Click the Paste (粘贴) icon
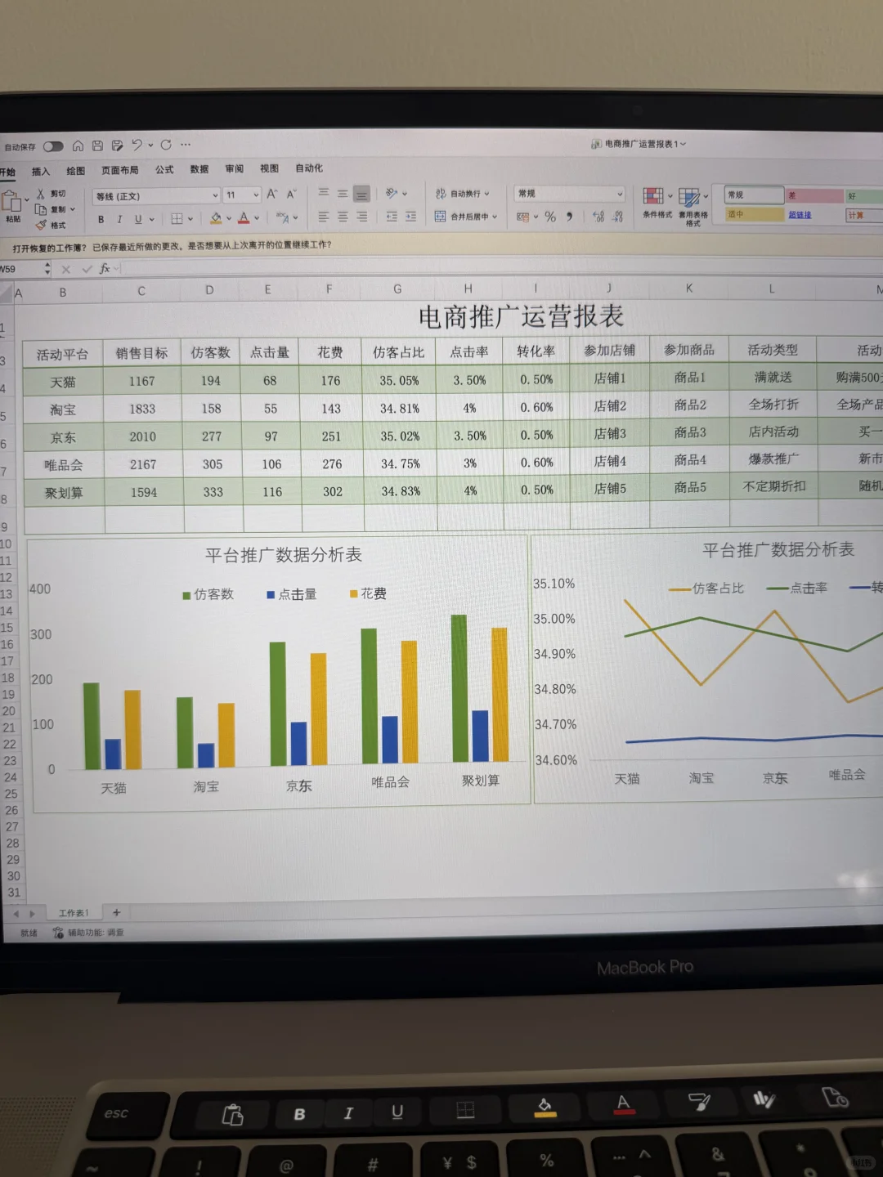Viewport: 883px width, 1177px height. tap(14, 203)
